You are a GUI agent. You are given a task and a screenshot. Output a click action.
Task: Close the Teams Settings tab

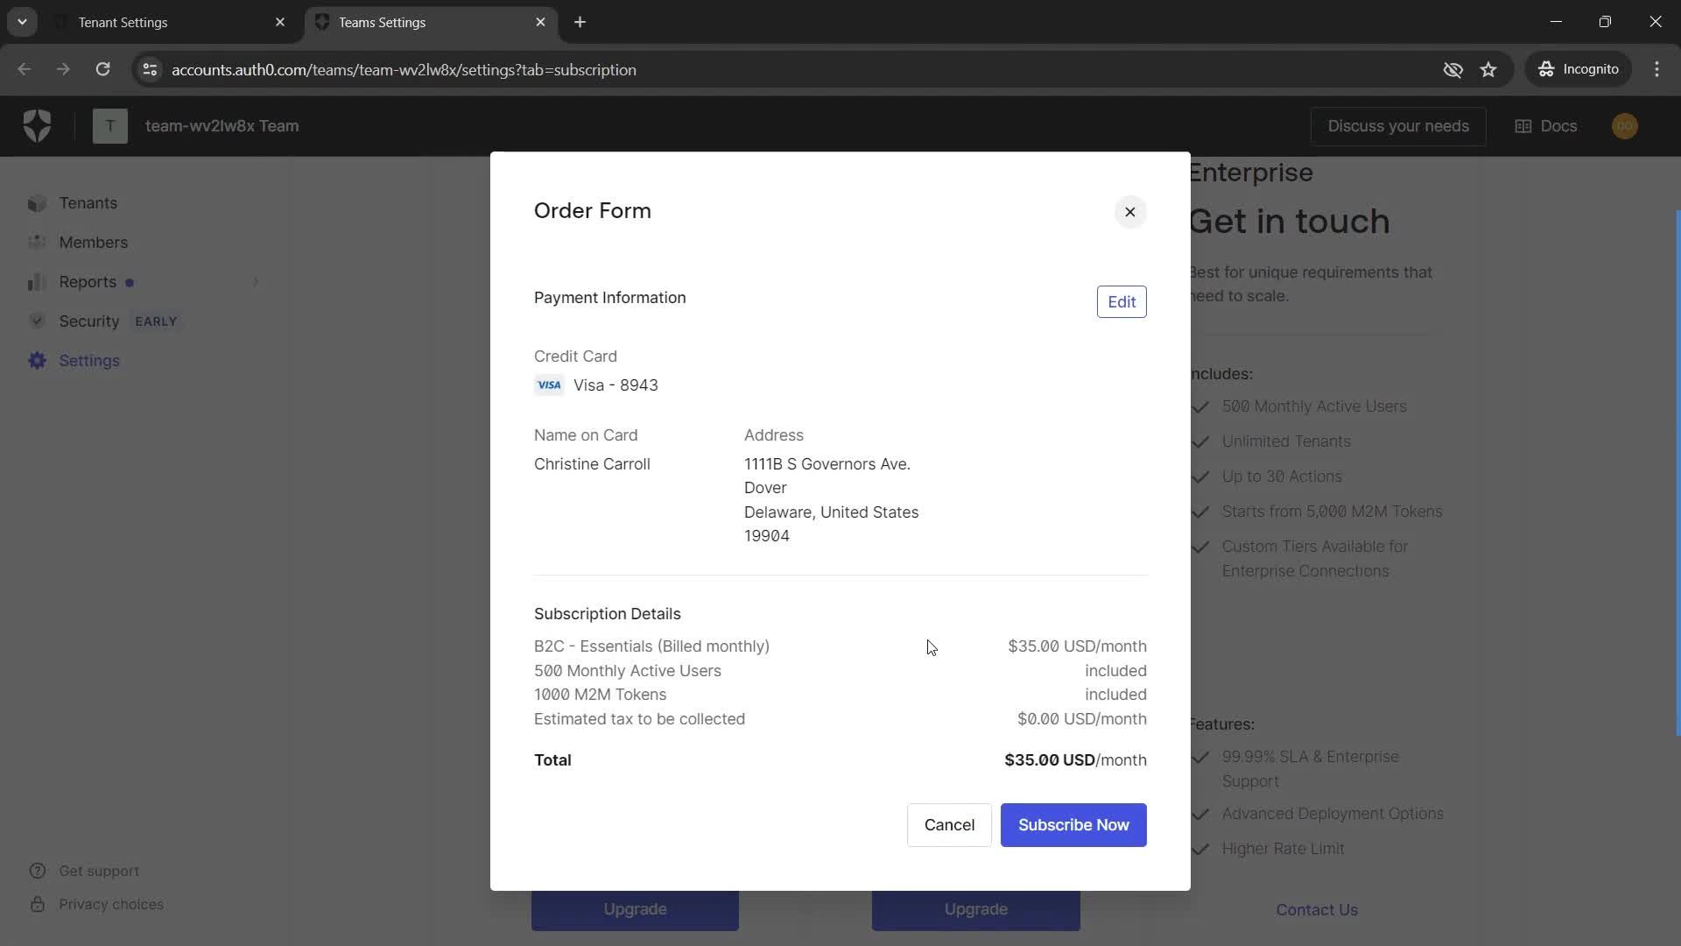(540, 23)
